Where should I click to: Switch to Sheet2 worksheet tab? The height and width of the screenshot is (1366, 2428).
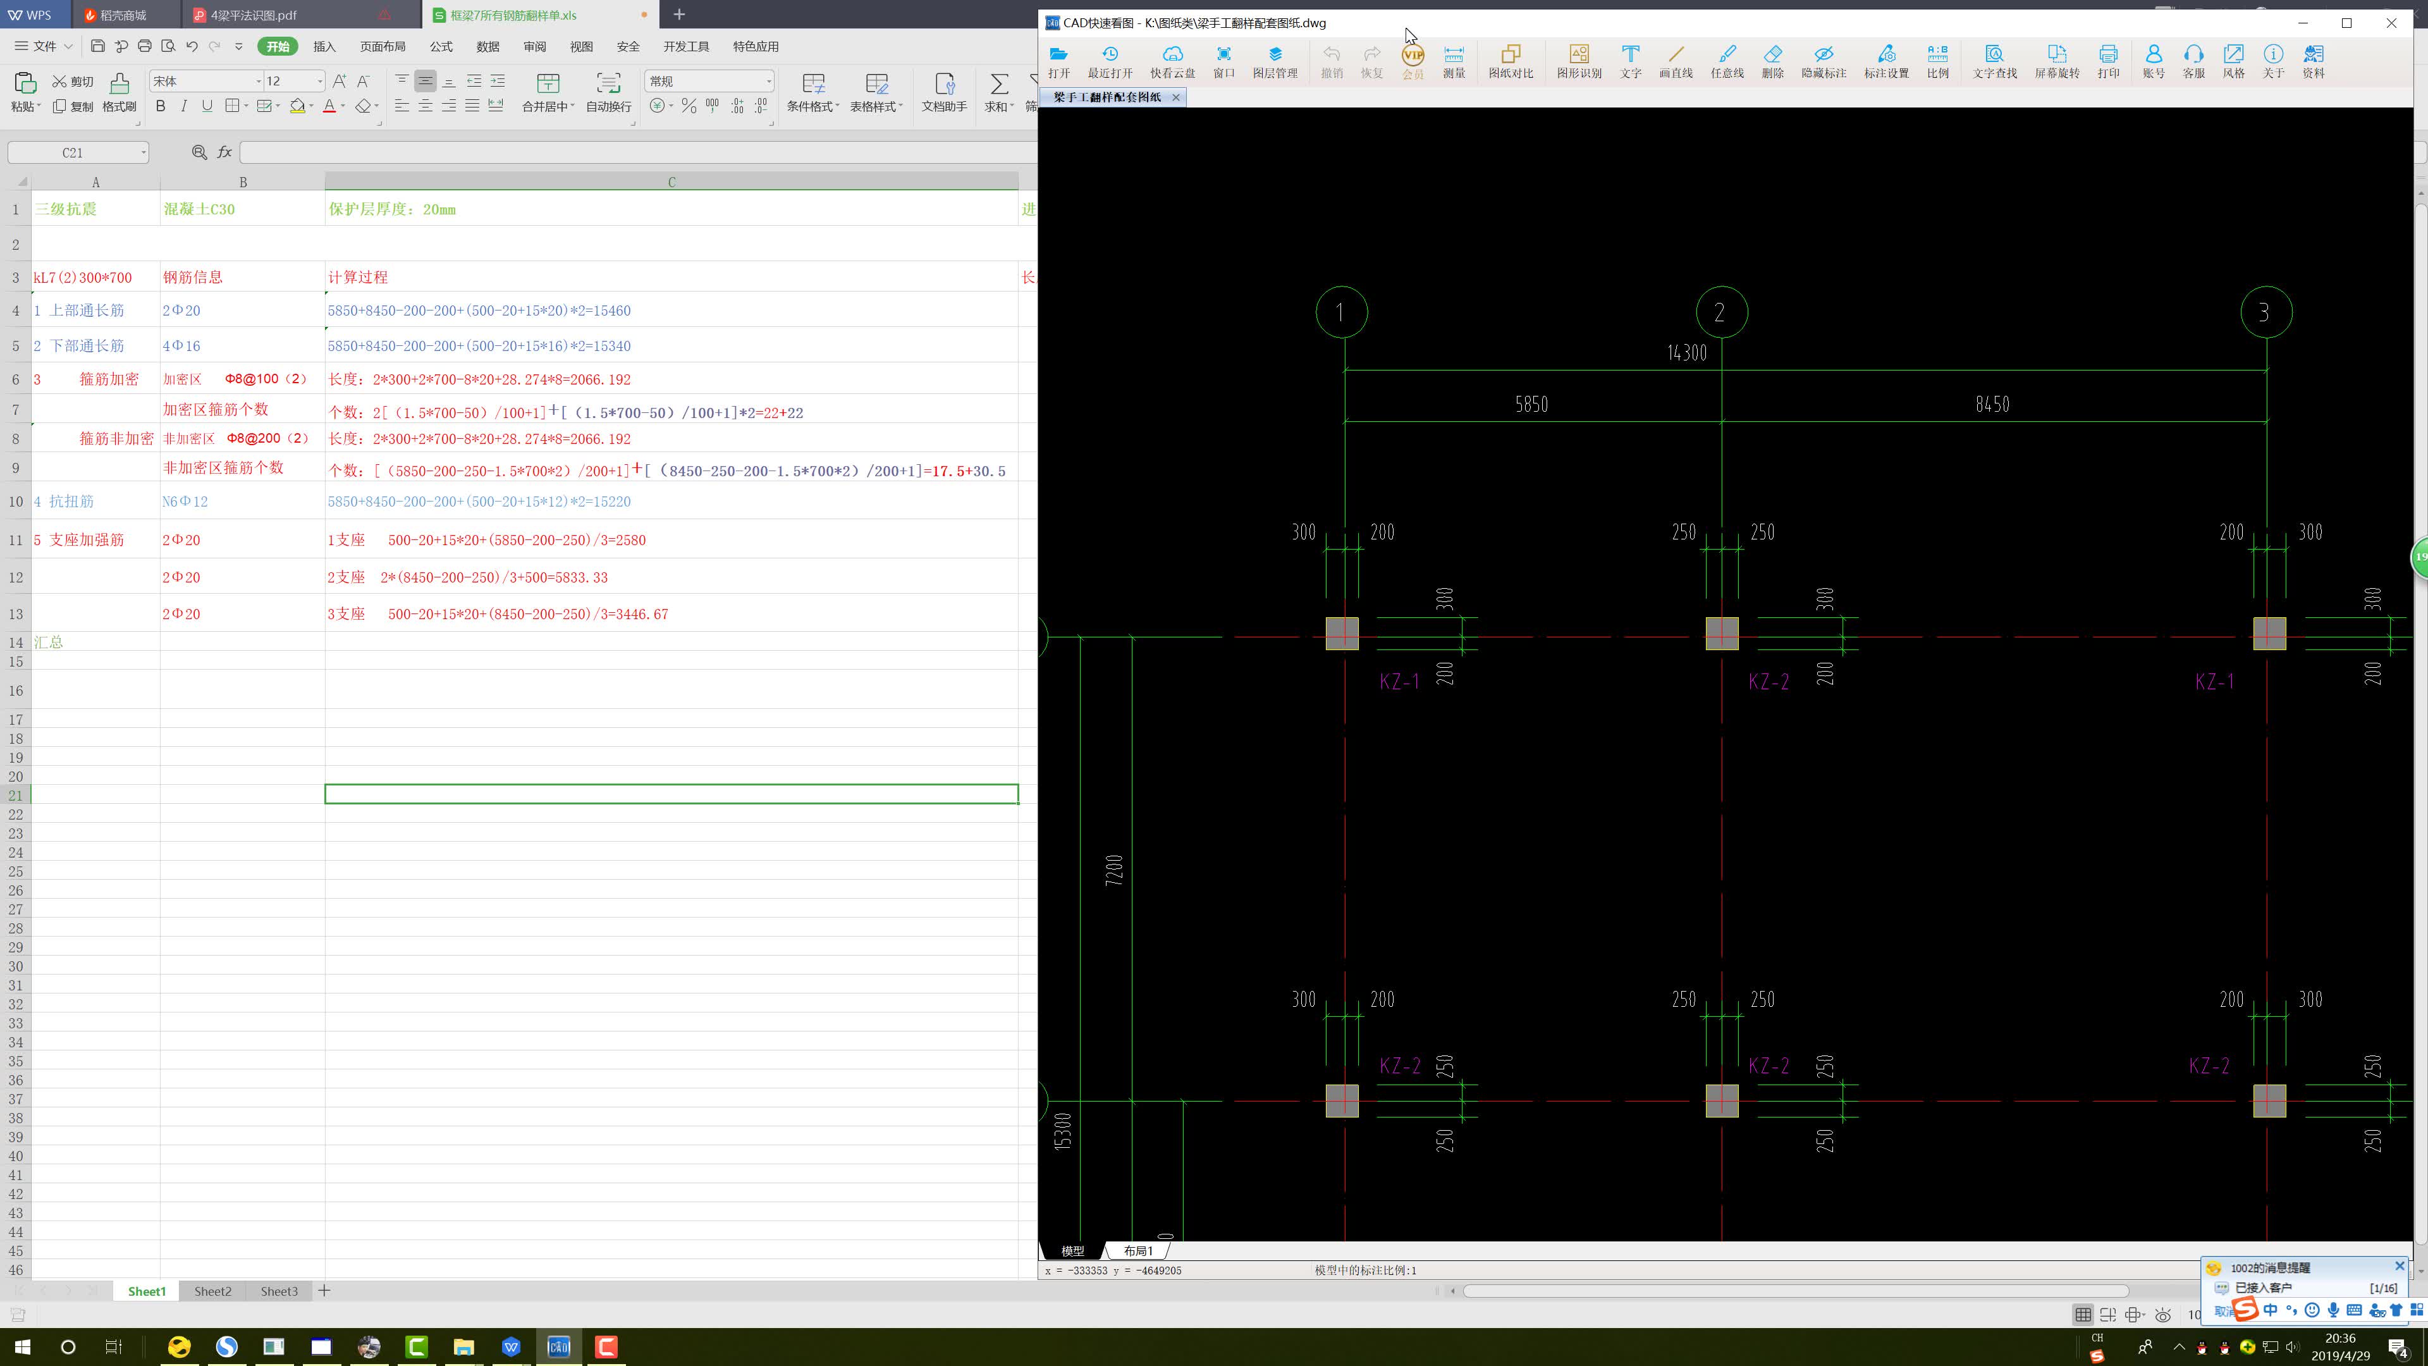point(212,1291)
